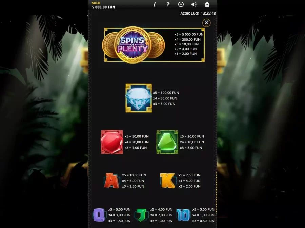Click the blue number 10 symbol
This screenshot has width=305, height=228.
(183, 215)
